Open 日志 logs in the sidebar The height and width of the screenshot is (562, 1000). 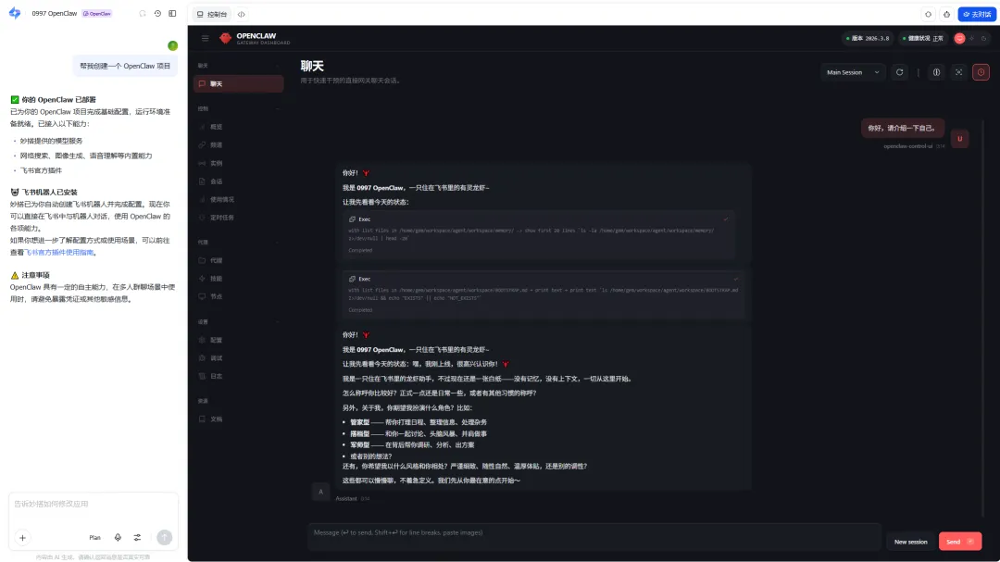pyautogui.click(x=238, y=376)
